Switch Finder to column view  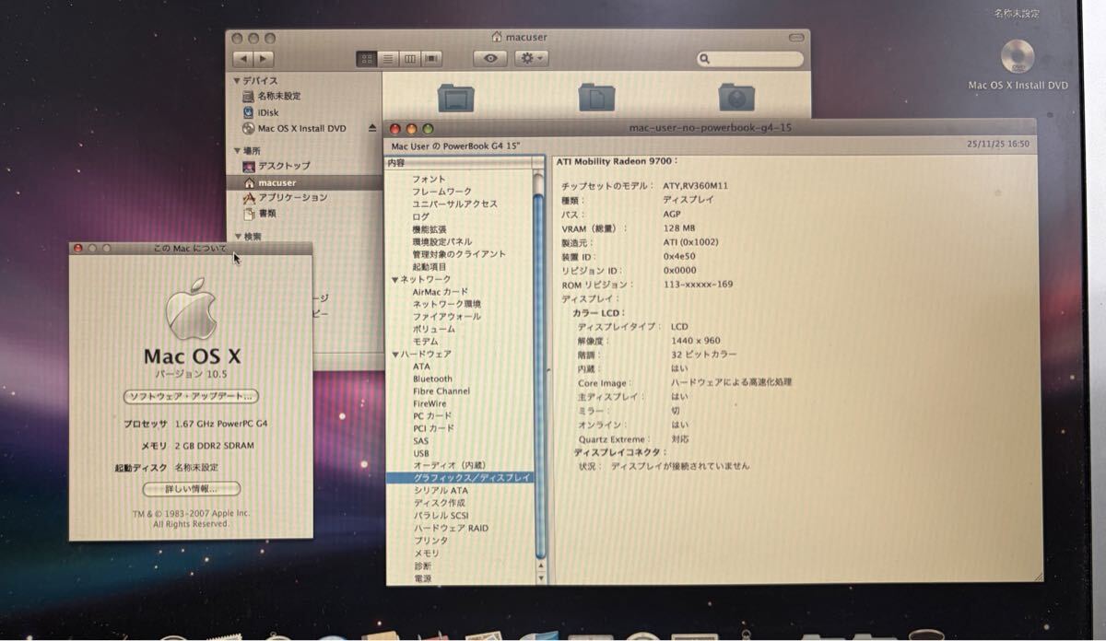point(408,58)
